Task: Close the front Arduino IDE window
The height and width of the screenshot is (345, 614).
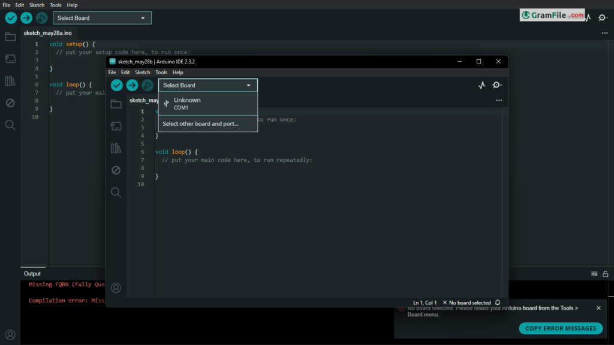Action: click(x=498, y=62)
